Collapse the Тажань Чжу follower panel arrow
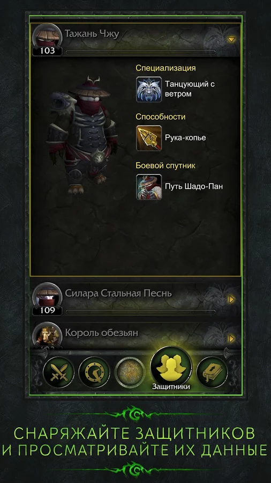The height and width of the screenshot is (483, 271). [x=231, y=39]
